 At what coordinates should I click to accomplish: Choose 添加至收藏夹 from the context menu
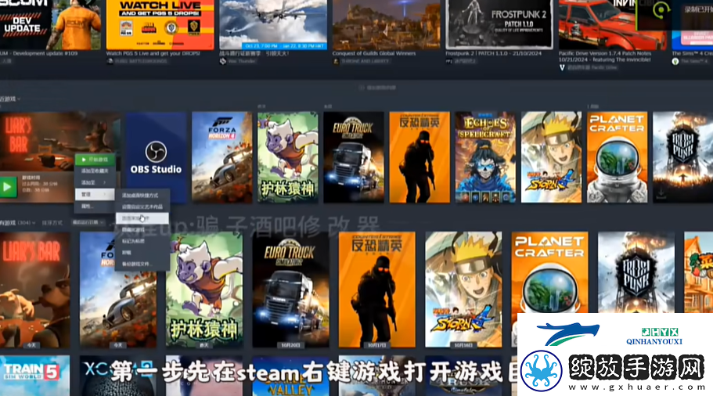click(x=95, y=171)
